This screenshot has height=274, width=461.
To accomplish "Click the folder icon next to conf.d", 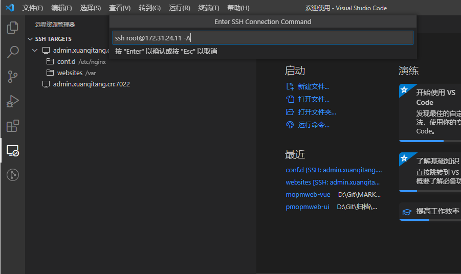I will point(50,61).
